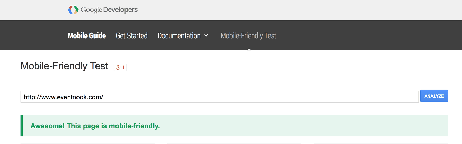Click the Google Developers logo icon
The height and width of the screenshot is (144, 462).
73,10
